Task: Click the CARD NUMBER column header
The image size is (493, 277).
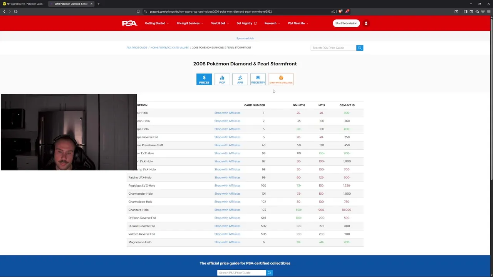Action: (255, 105)
